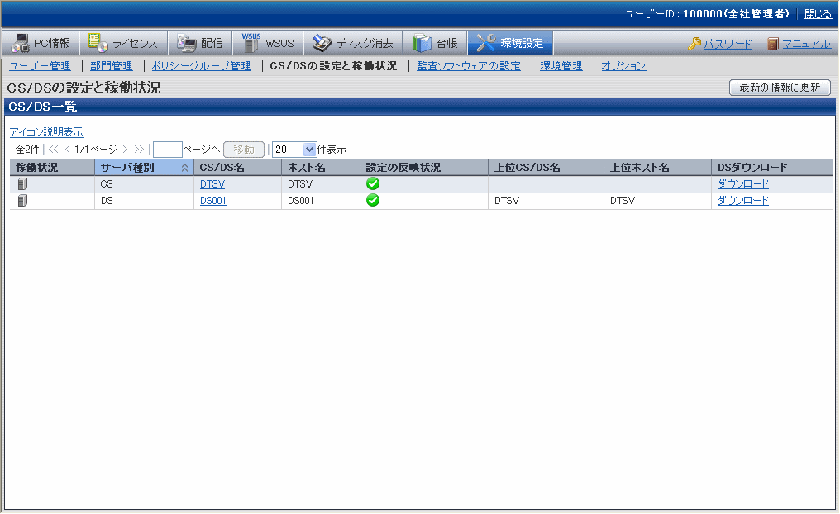
Task: Open the オプション link
Action: coord(623,66)
